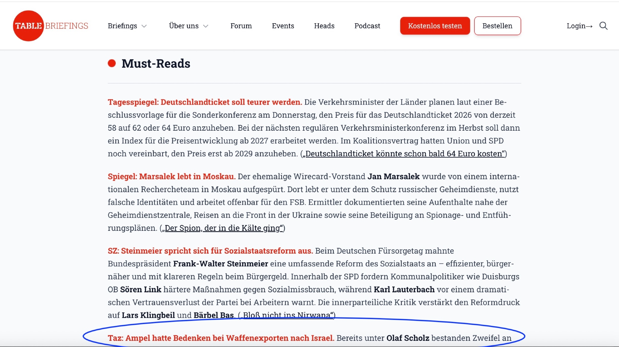Go to the Forum page
The width and height of the screenshot is (619, 347).
click(241, 26)
